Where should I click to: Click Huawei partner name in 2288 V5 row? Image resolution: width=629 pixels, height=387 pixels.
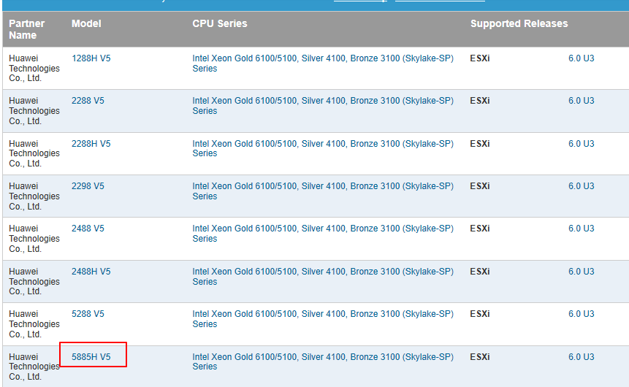tap(34, 111)
